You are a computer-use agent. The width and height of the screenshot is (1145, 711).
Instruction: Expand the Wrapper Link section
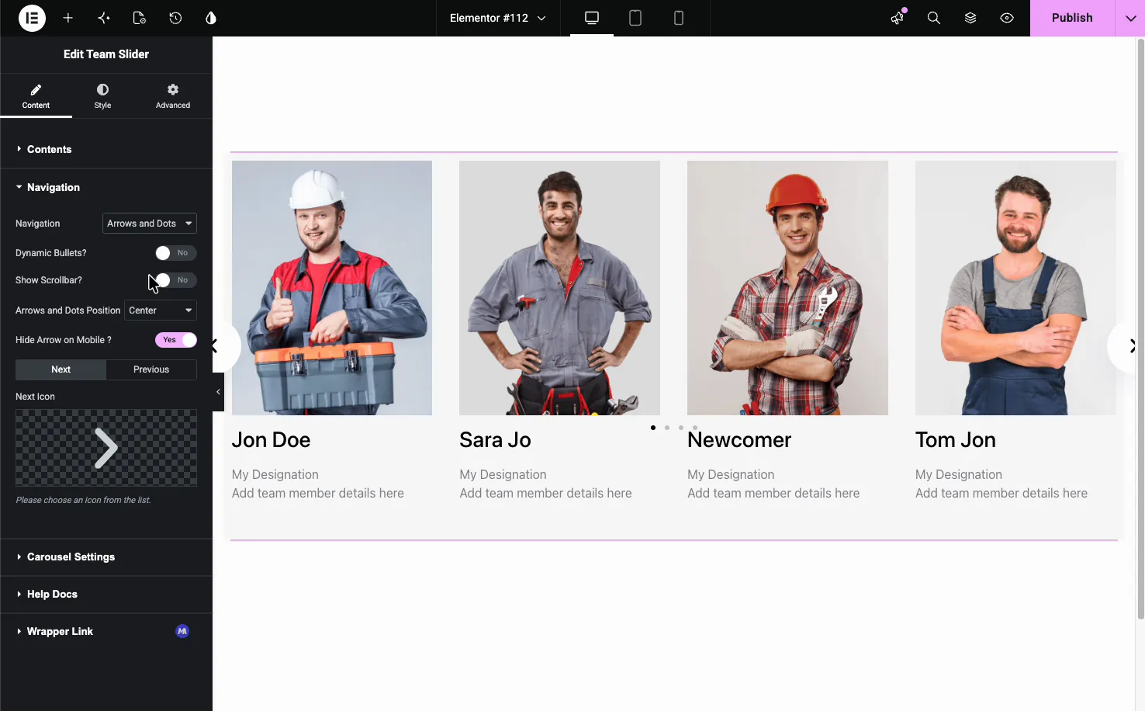106,631
